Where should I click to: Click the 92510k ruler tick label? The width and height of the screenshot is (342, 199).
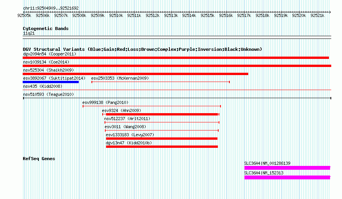pyautogui.click(x=116, y=15)
